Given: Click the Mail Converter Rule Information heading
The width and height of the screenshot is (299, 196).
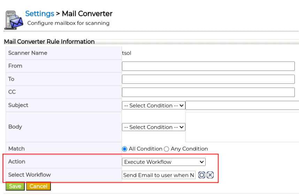Looking at the screenshot, I should pyautogui.click(x=49, y=42).
